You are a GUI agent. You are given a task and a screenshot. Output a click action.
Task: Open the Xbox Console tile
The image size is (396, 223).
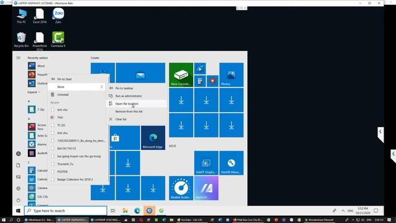[181, 75]
